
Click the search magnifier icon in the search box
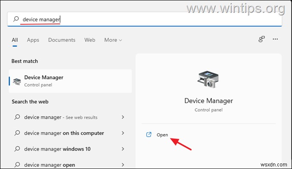(16, 19)
